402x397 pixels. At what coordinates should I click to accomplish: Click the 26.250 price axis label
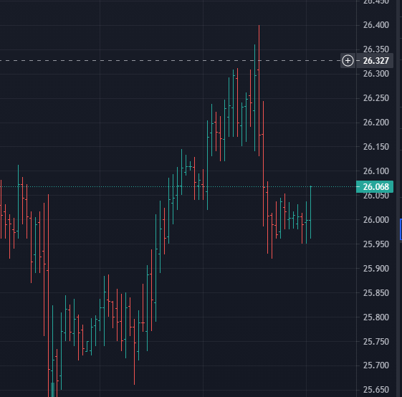[x=376, y=98]
